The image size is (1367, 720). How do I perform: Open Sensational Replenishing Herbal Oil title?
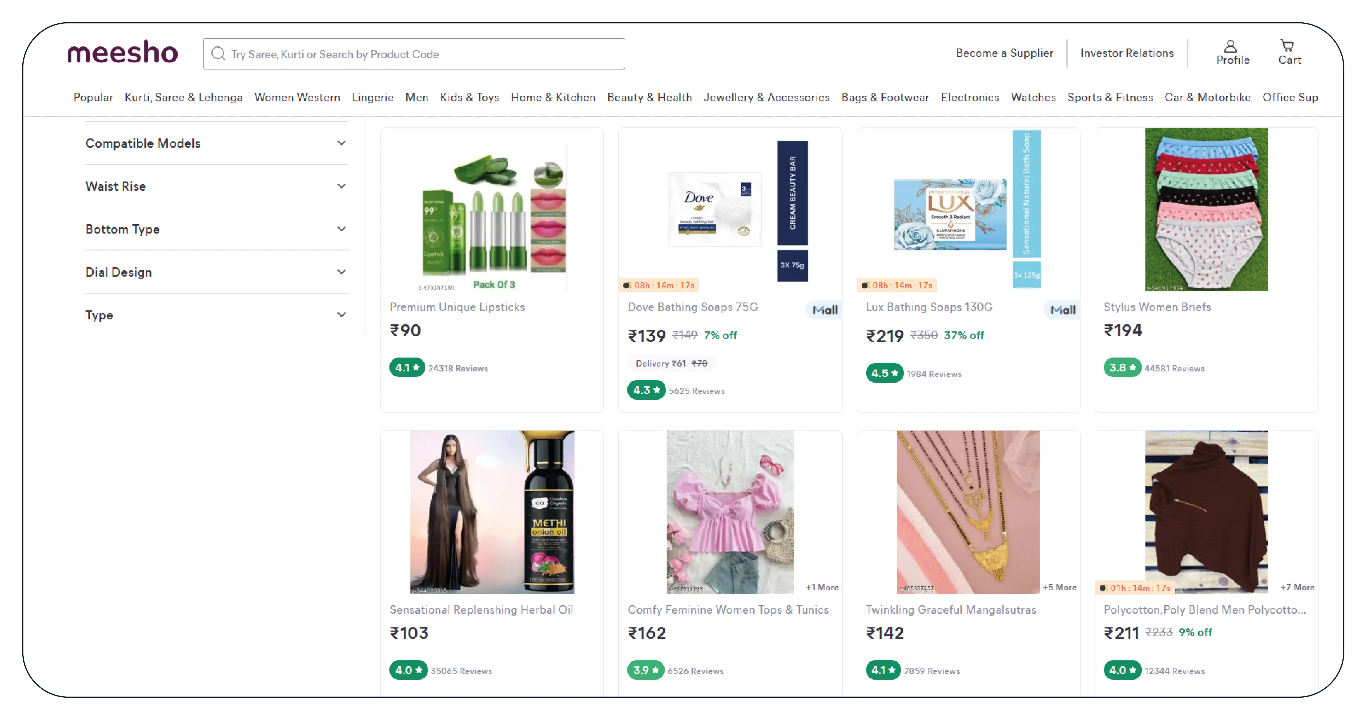click(x=481, y=610)
